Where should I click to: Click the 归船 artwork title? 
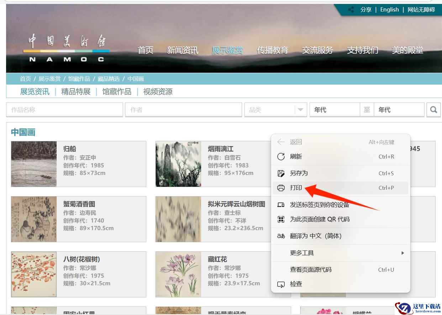click(70, 149)
